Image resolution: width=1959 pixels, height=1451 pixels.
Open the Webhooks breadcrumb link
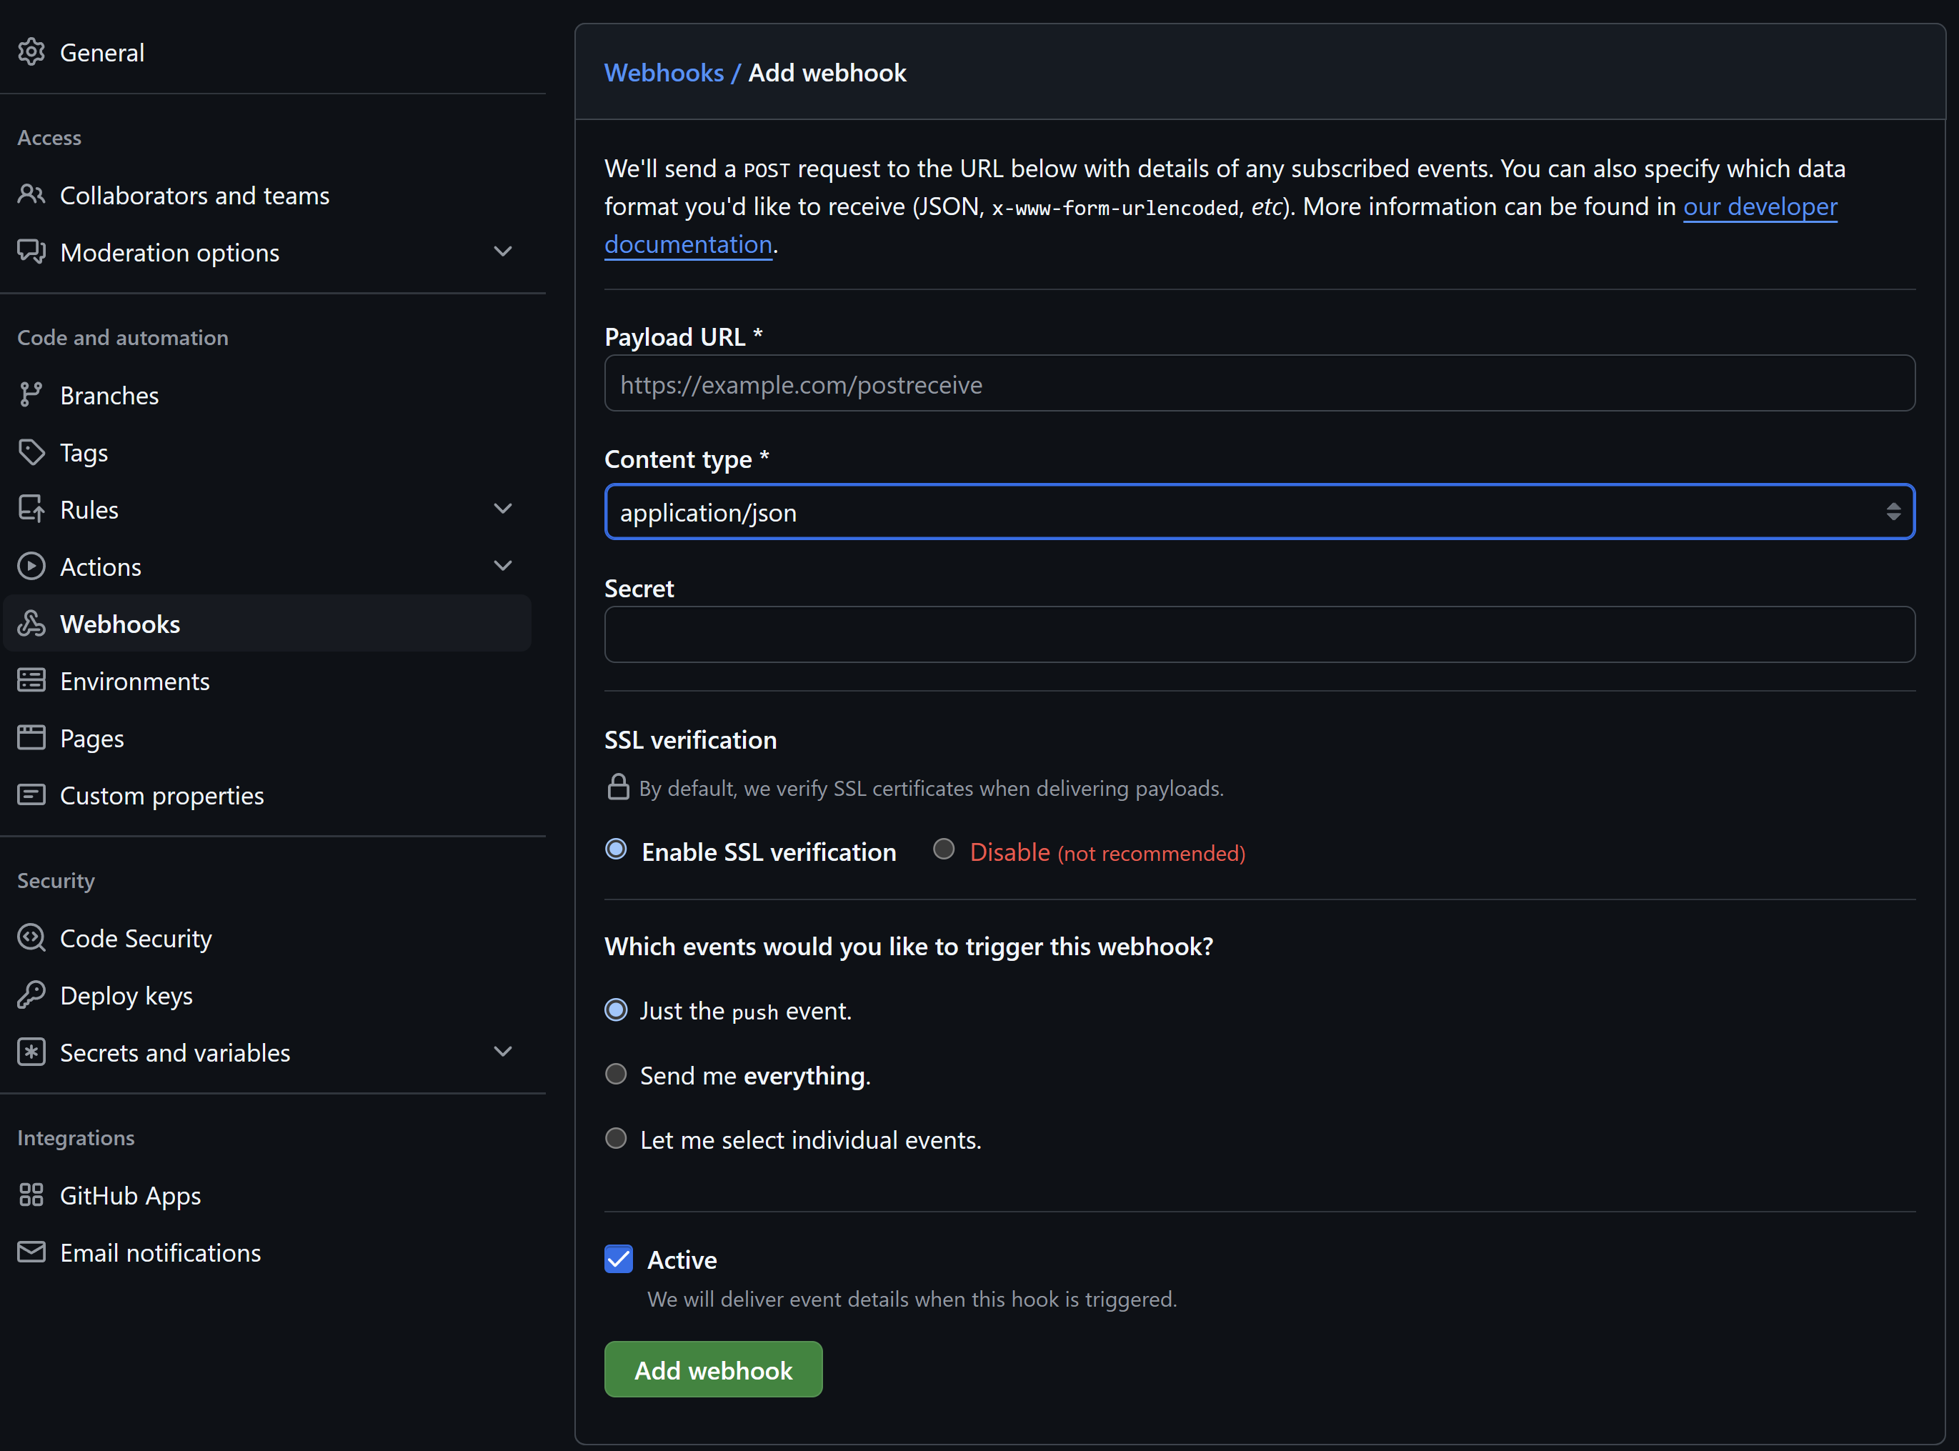[663, 73]
